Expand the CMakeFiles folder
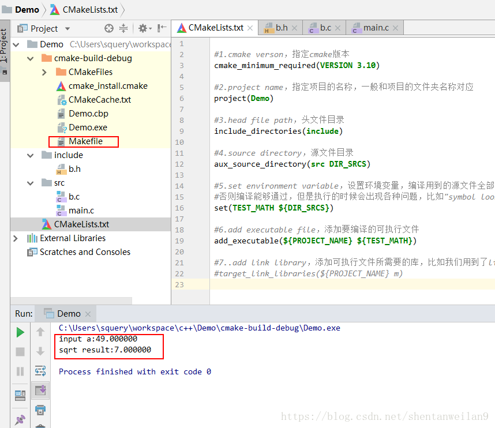This screenshot has height=428, width=495. click(44, 72)
